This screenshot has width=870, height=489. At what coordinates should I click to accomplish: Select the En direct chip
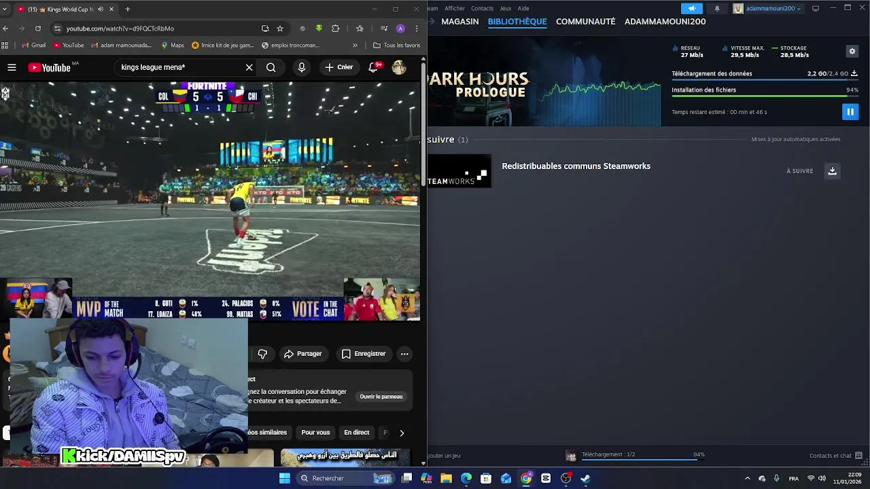point(356,433)
